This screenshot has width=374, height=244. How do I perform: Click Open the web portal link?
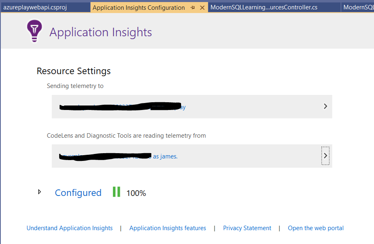click(x=316, y=228)
